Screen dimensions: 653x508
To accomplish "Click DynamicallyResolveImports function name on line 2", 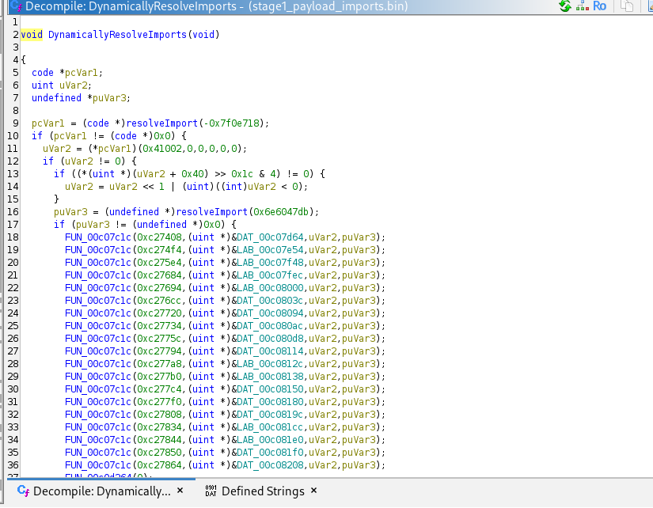I will coord(117,35).
